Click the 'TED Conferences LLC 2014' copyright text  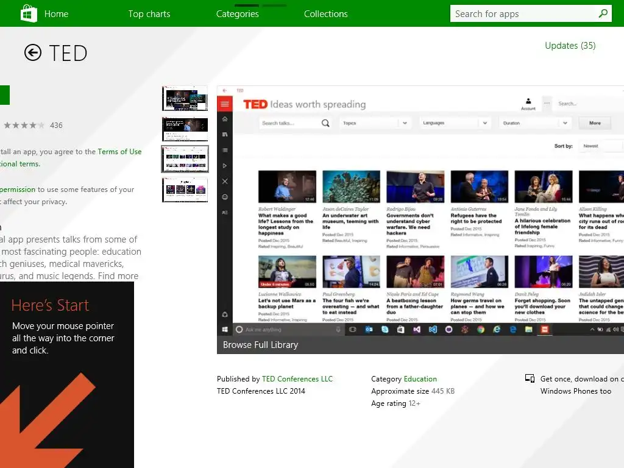[261, 391]
